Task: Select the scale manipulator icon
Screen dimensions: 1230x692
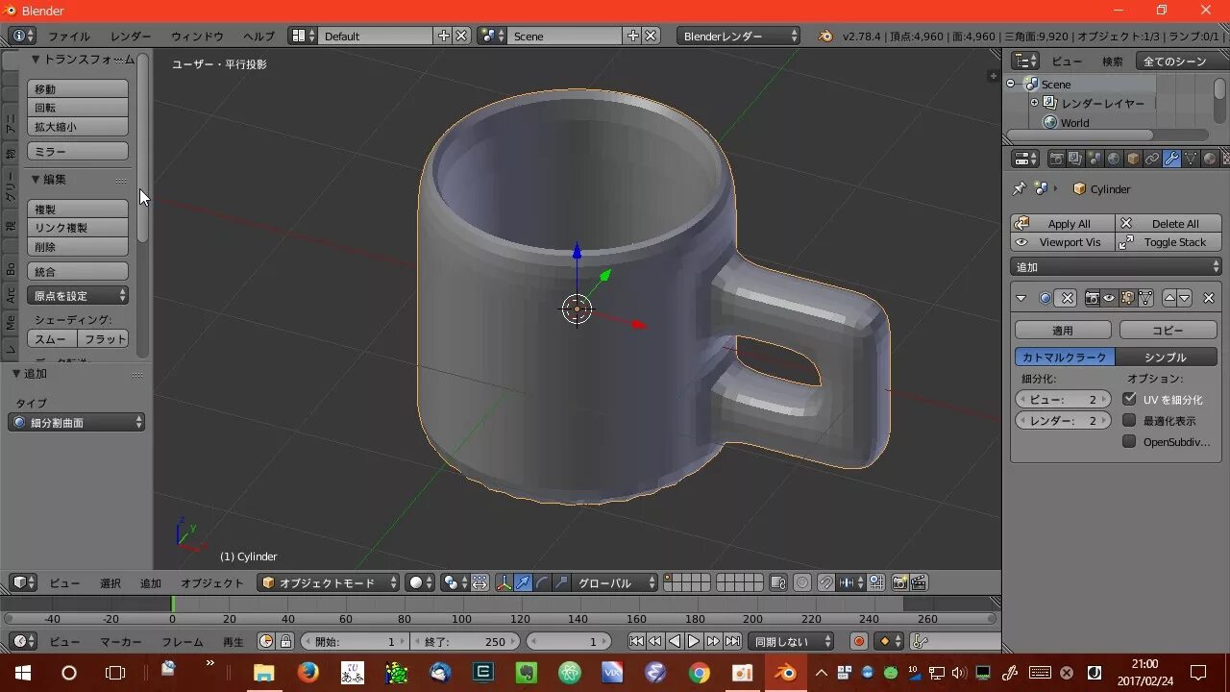Action: point(560,582)
